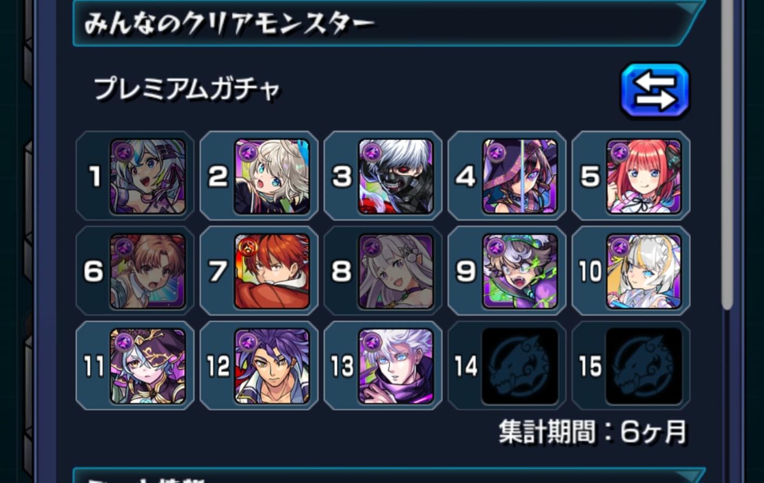Tap the blue swap arrows toggle button
This screenshot has width=764, height=483.
point(655,90)
